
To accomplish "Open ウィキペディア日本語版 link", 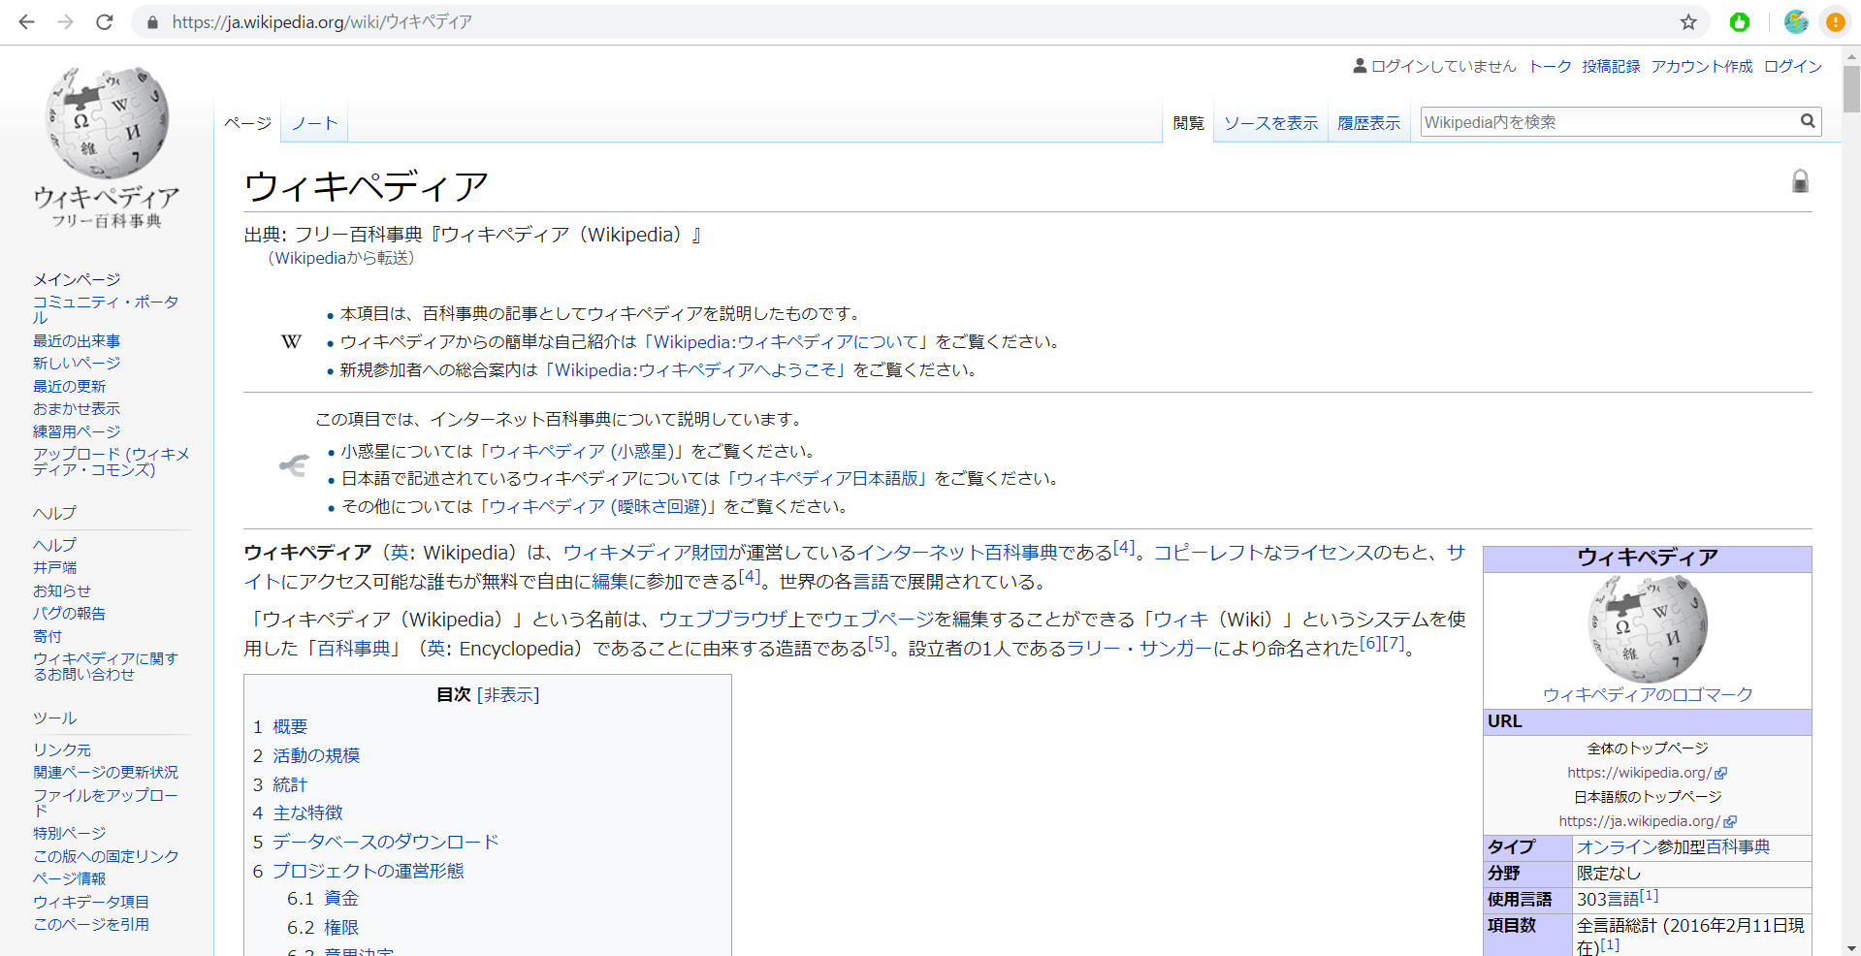I will 827,478.
